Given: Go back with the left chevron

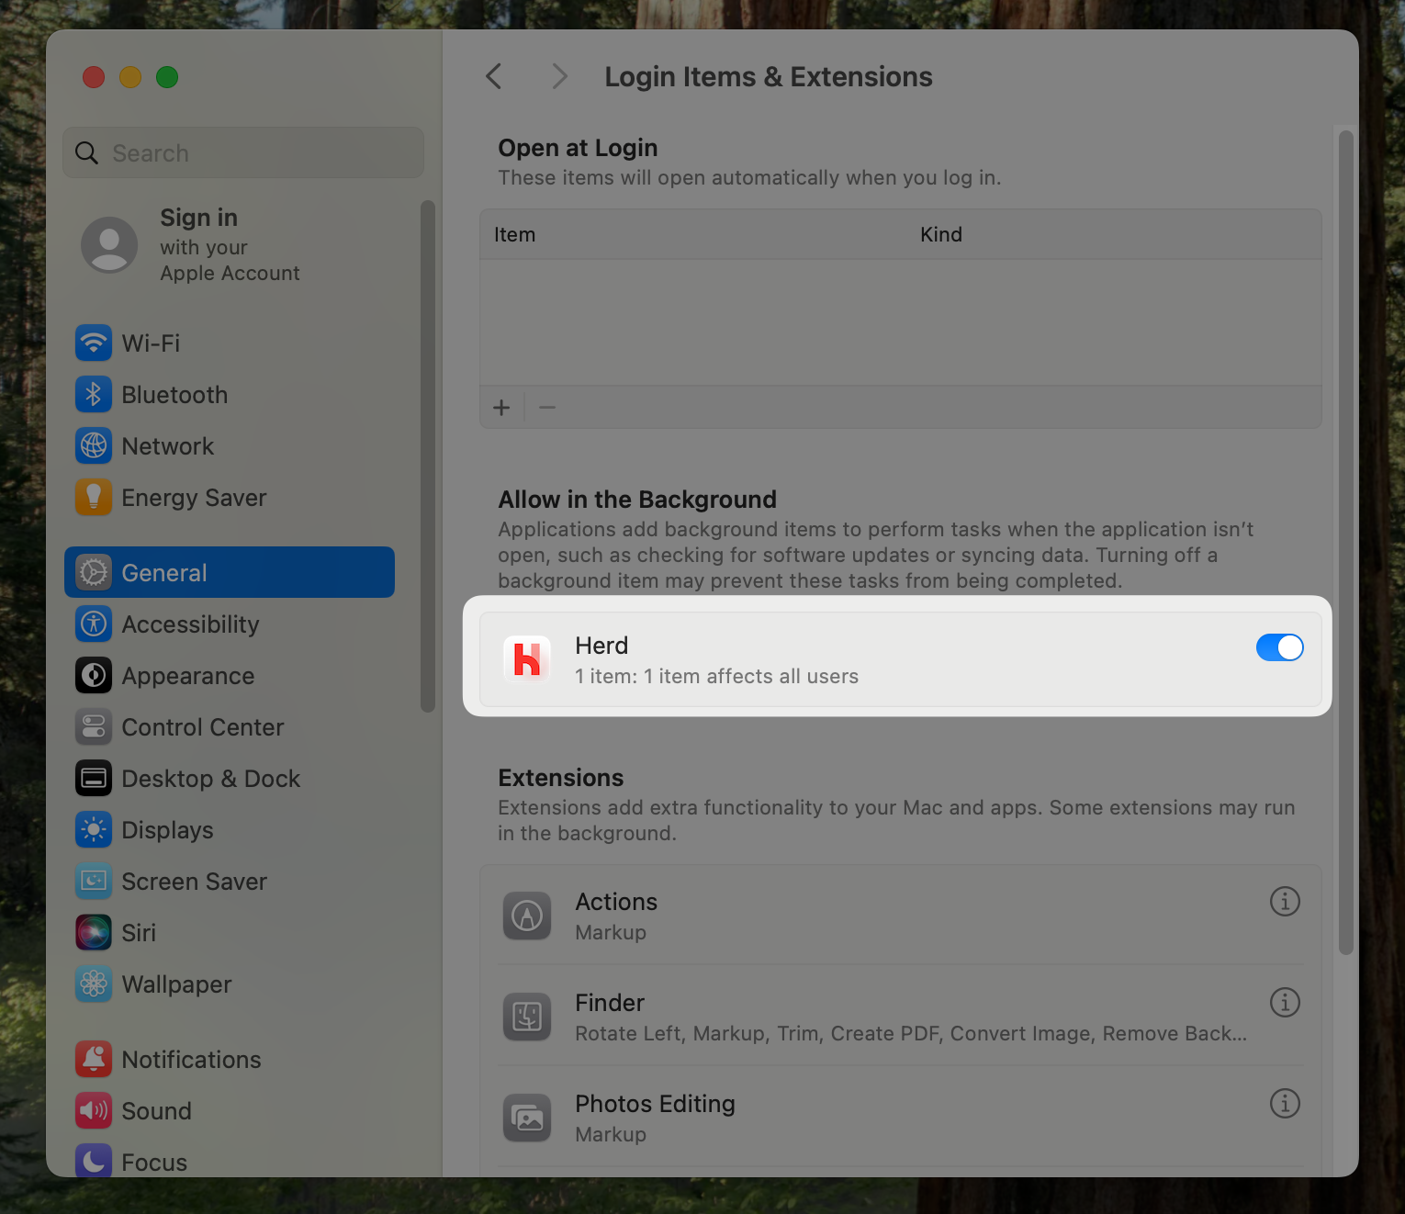Looking at the screenshot, I should (x=494, y=76).
